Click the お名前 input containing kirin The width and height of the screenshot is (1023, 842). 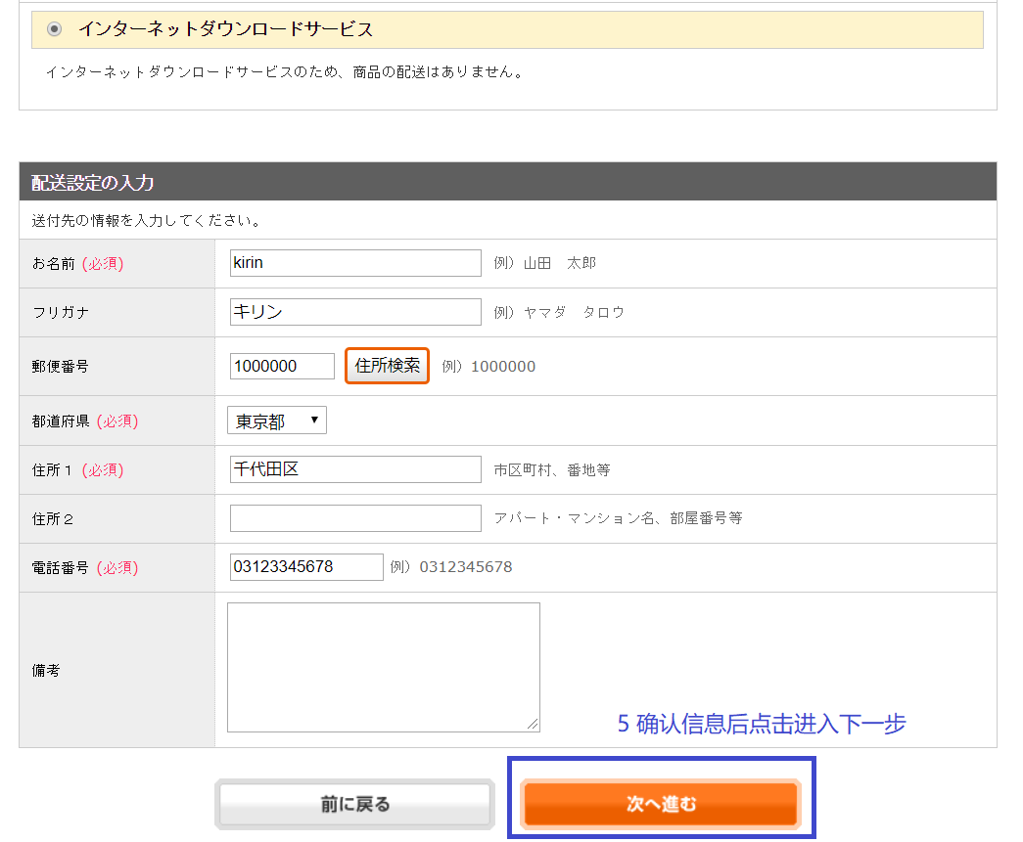coord(355,263)
